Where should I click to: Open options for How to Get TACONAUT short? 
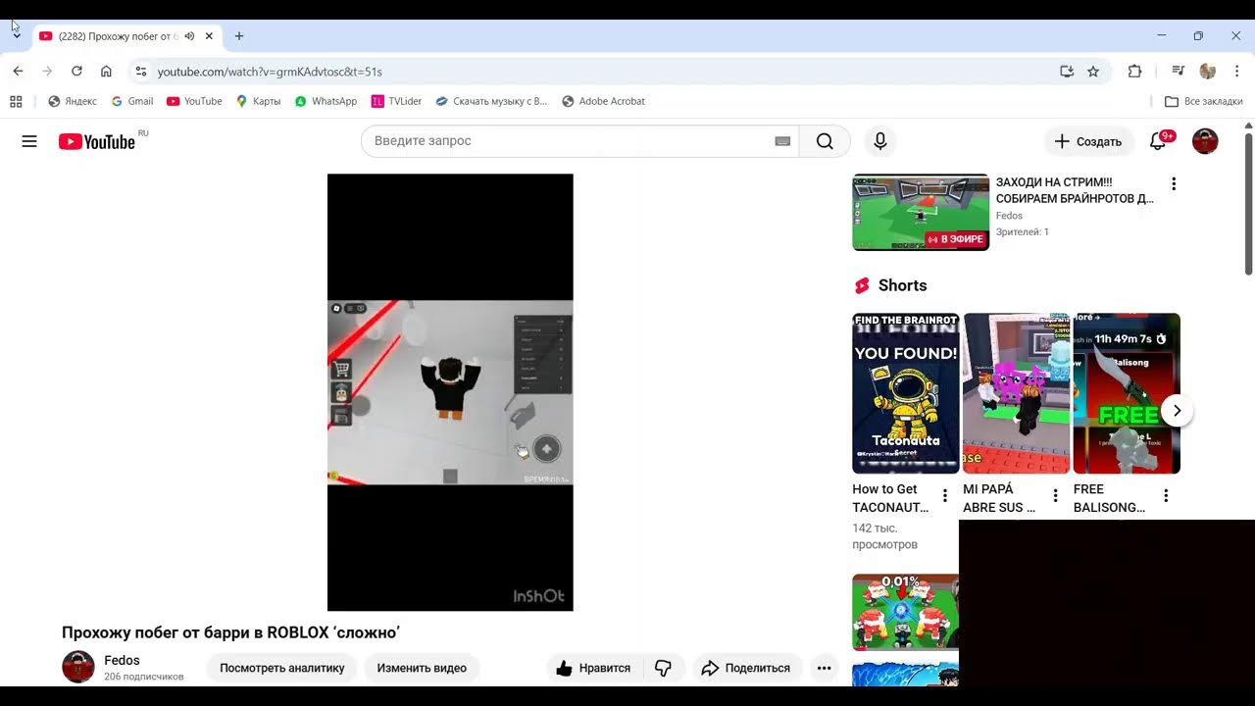[945, 495]
